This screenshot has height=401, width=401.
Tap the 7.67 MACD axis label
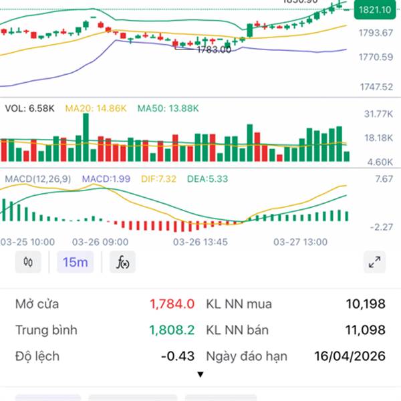point(384,178)
